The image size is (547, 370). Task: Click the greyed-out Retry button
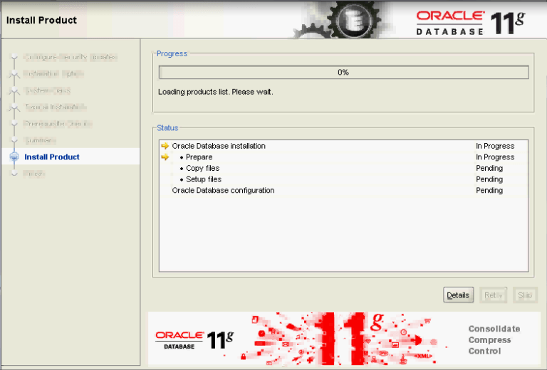(x=493, y=295)
